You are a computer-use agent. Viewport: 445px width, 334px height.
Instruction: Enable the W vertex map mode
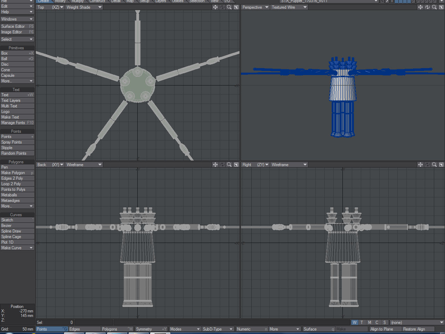pos(355,322)
